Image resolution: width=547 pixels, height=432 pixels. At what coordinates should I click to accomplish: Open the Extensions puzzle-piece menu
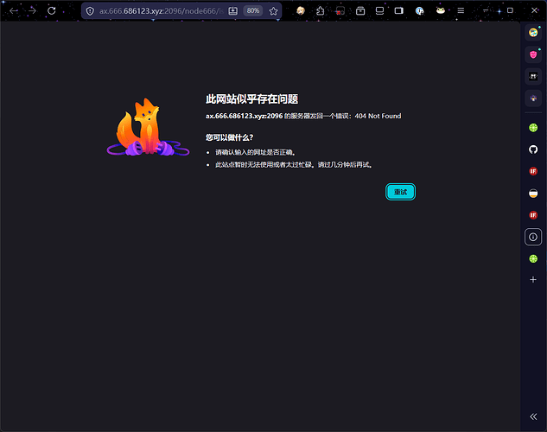tap(320, 11)
